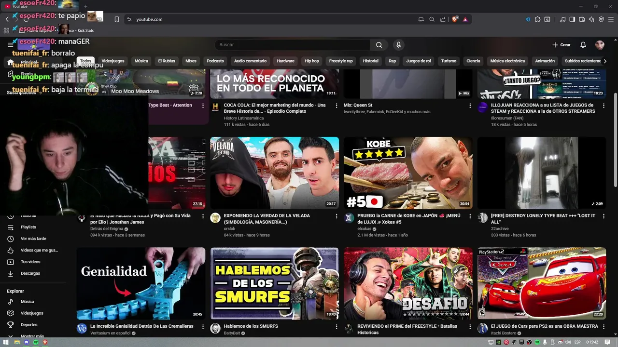
Task: Select the Todos filter chip
Action: pyautogui.click(x=85, y=61)
